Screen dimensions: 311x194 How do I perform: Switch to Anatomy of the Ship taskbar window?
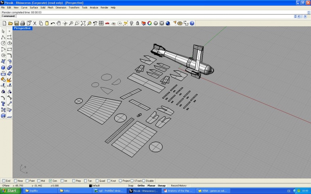(179, 191)
